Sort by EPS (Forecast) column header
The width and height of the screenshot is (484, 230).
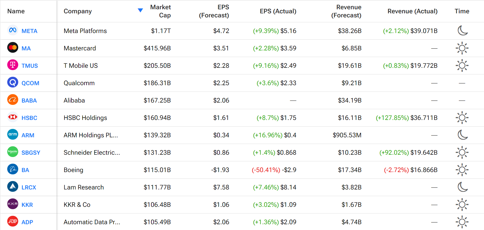pyautogui.click(x=214, y=11)
